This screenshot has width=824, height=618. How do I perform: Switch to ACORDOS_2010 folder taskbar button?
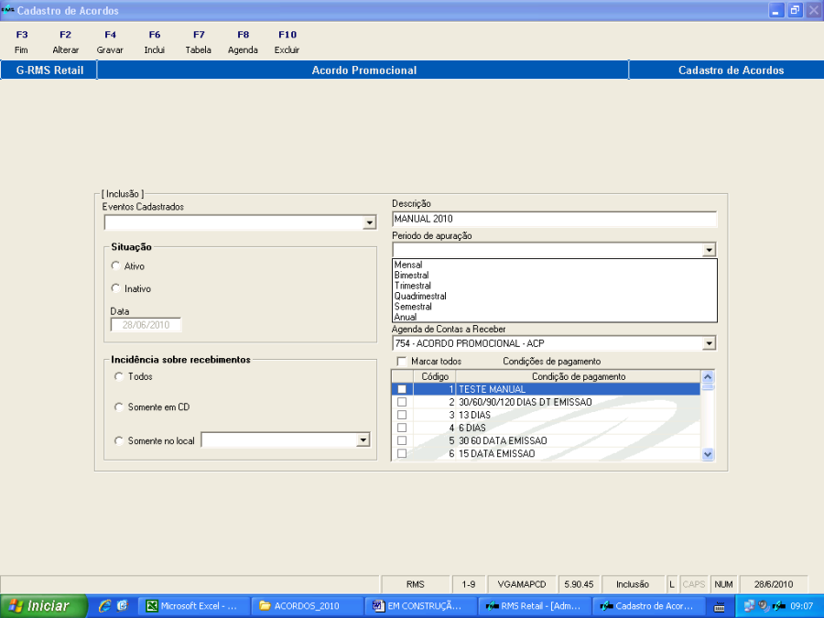tap(307, 606)
